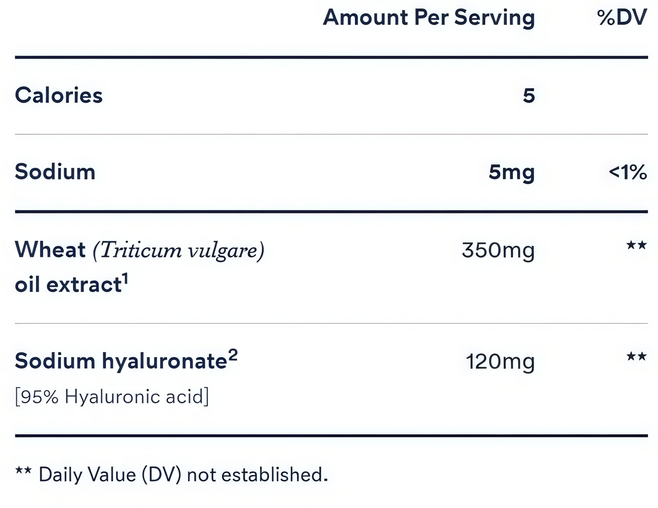This screenshot has height=508, width=658.
Task: Click the double asterisk in Wheat row
Action: [x=636, y=245]
